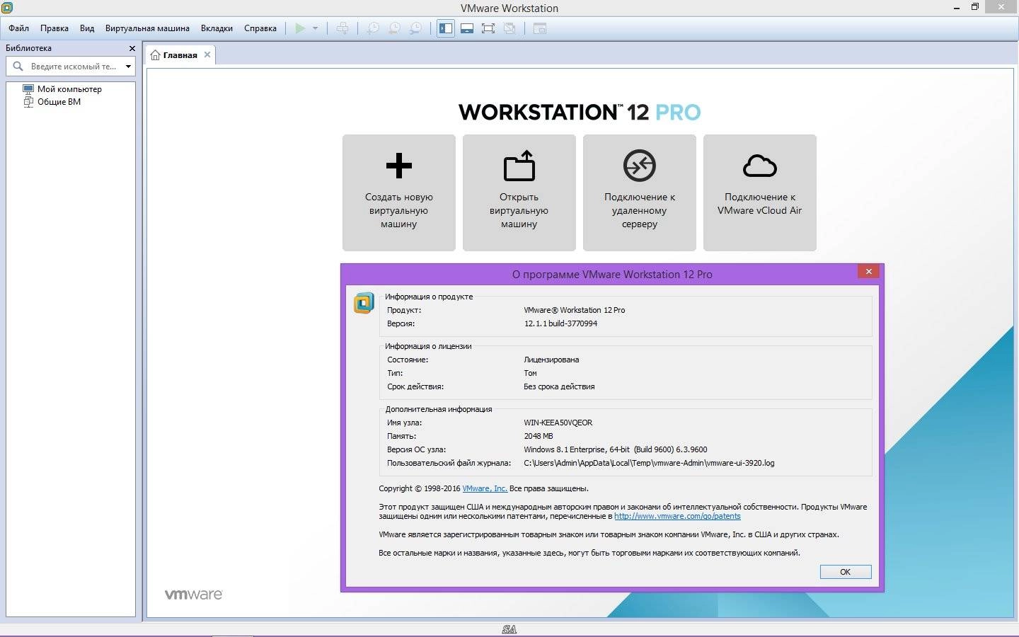Open the power options dropdown arrow
This screenshot has width=1019, height=637.
(x=316, y=28)
